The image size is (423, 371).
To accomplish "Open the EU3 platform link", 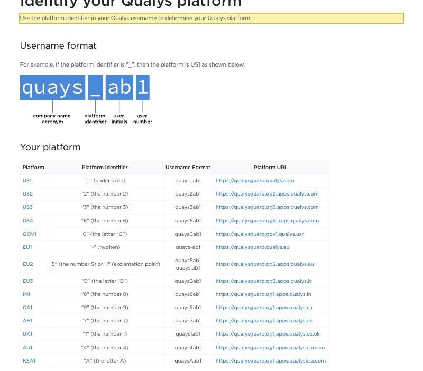I will [28, 281].
